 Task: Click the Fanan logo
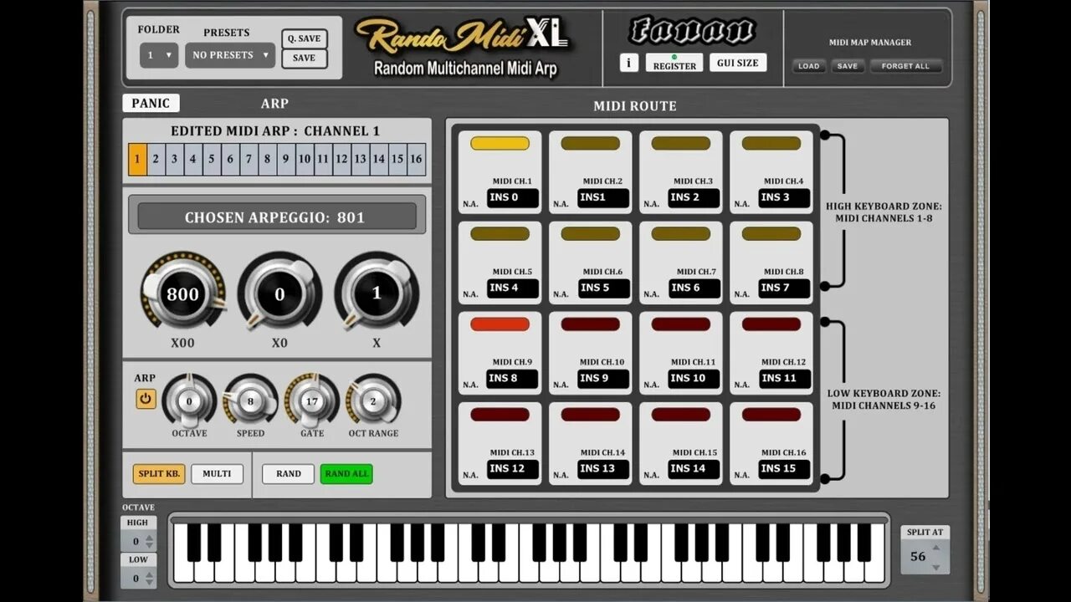coord(693,31)
